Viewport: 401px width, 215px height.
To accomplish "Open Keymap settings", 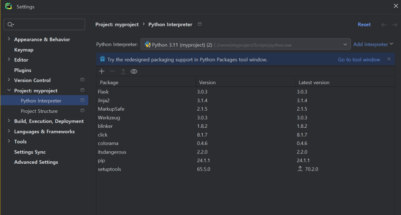I will (24, 50).
